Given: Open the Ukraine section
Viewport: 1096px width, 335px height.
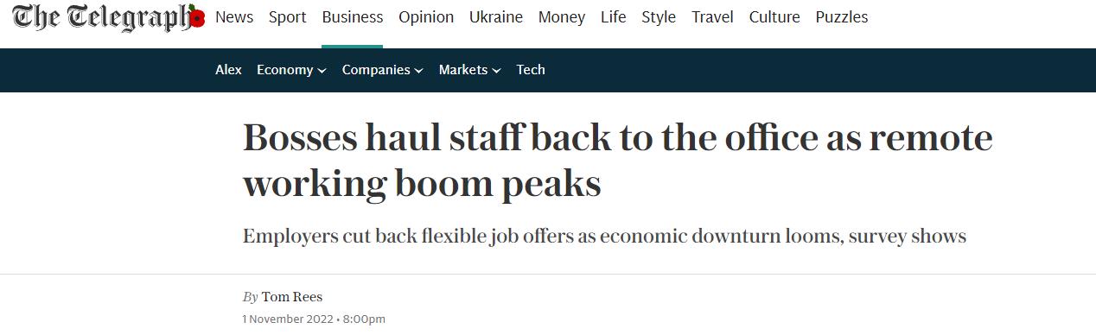Looking at the screenshot, I should [496, 17].
